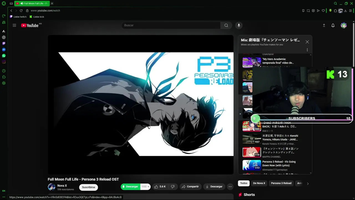Play the MAPPA CHANNEL ending video

[275, 152]
